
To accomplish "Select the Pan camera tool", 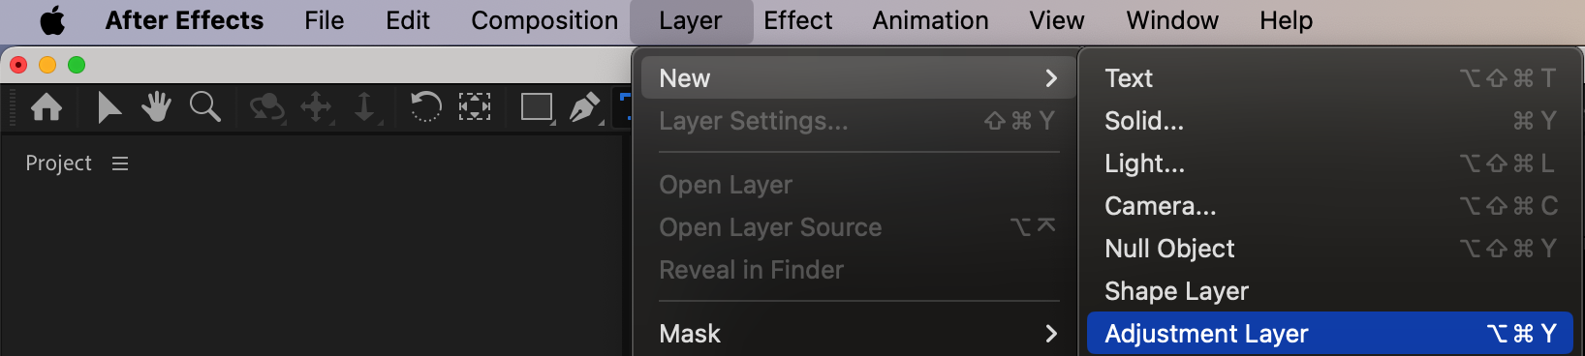I will [x=317, y=107].
